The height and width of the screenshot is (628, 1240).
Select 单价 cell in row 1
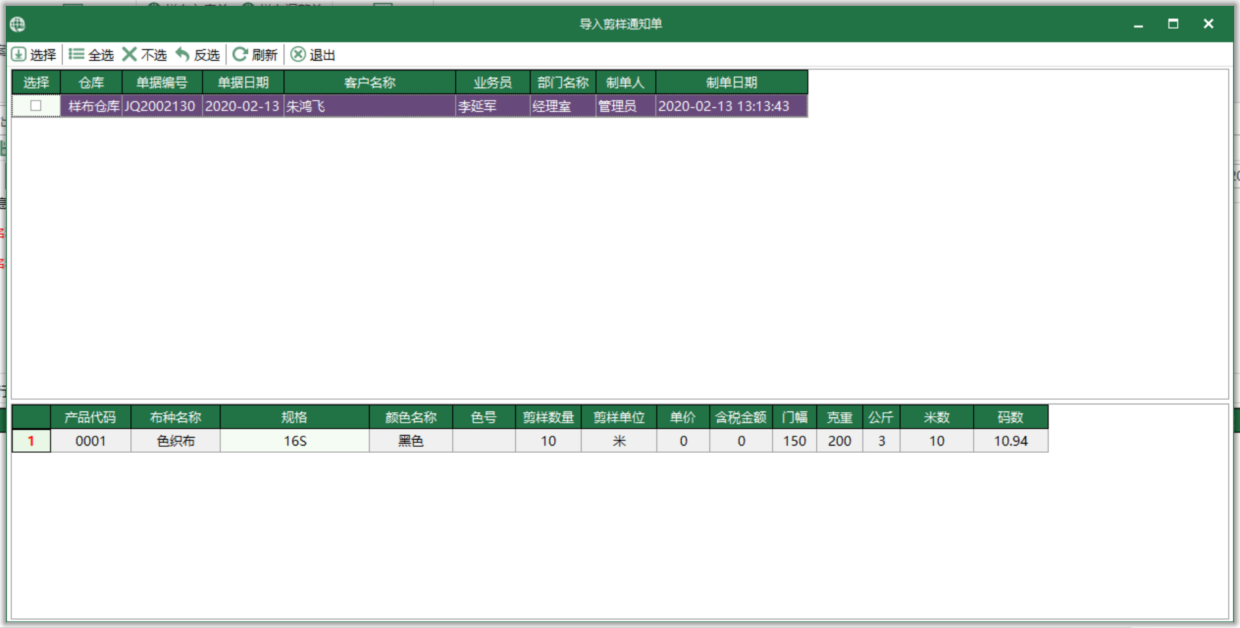point(683,441)
